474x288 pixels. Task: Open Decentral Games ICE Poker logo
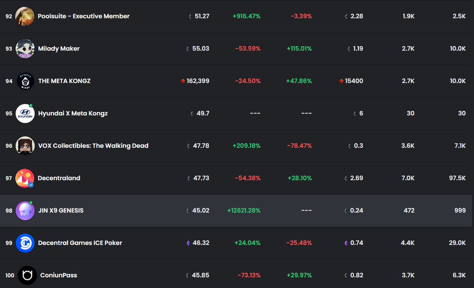pos(25,243)
